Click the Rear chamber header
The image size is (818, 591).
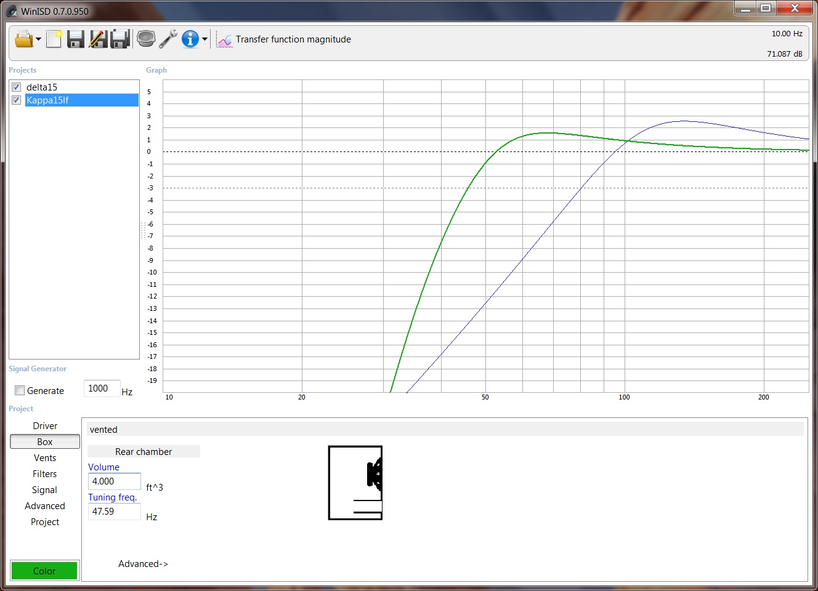[x=144, y=451]
